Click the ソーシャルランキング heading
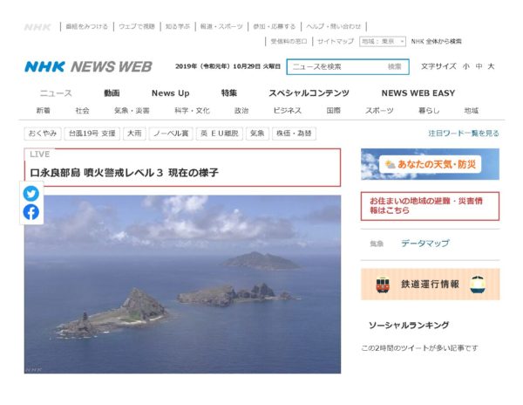 coord(409,325)
